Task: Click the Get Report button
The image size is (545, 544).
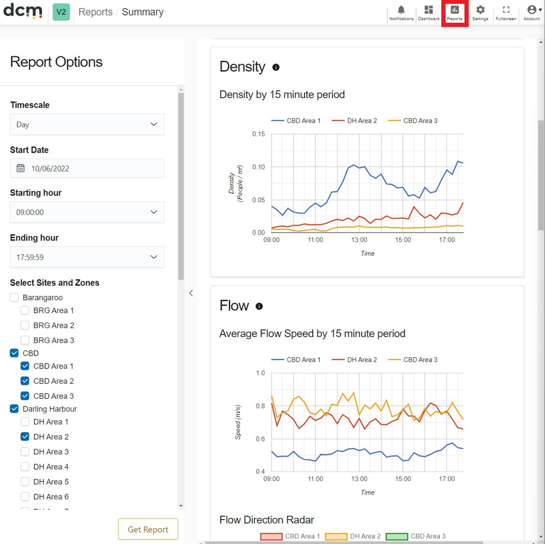Action: click(x=148, y=529)
